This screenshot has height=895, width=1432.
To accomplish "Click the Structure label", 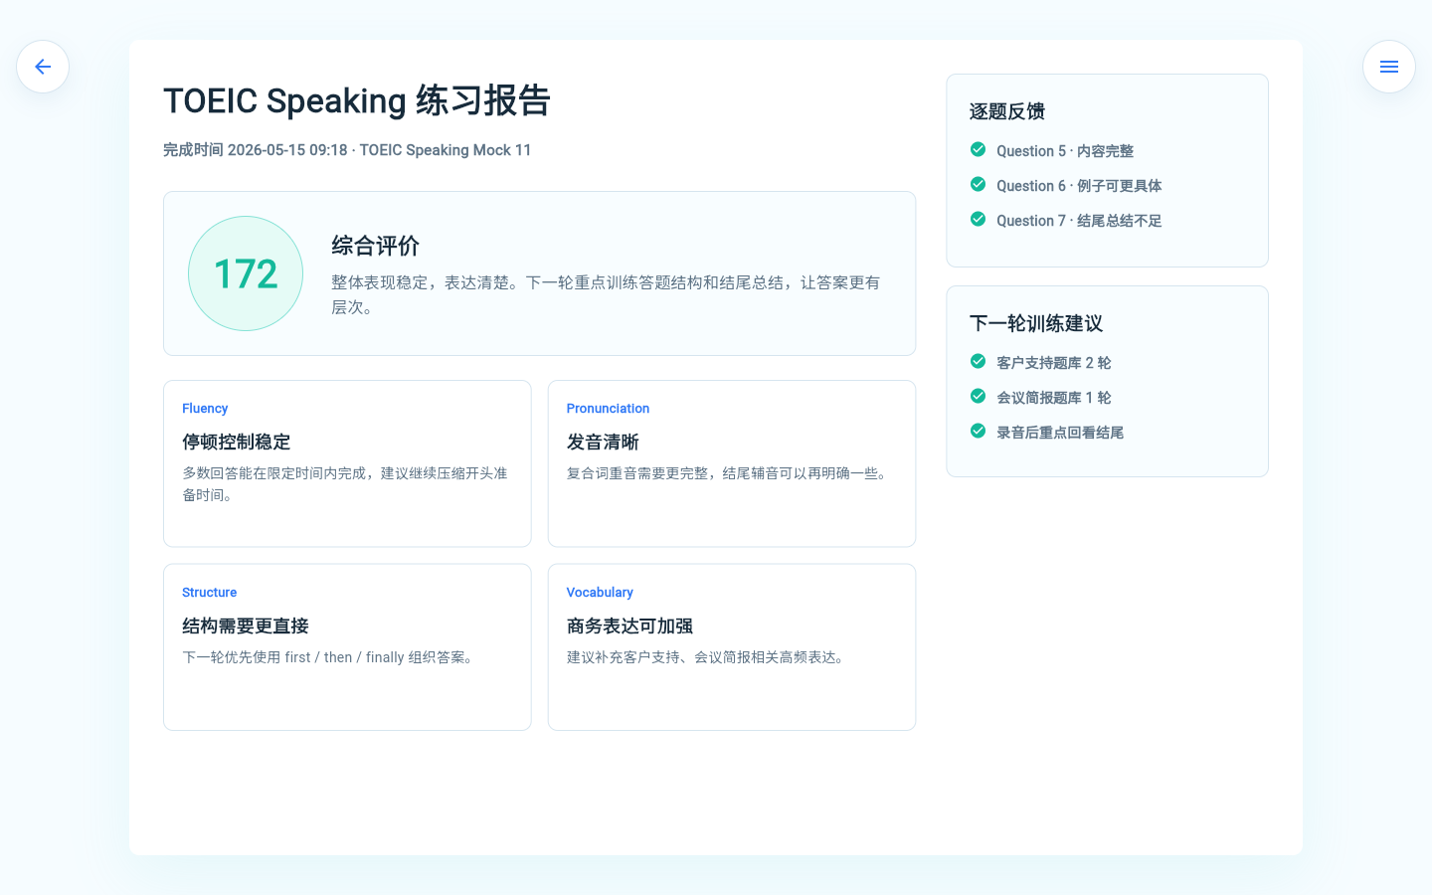I will point(209,593).
